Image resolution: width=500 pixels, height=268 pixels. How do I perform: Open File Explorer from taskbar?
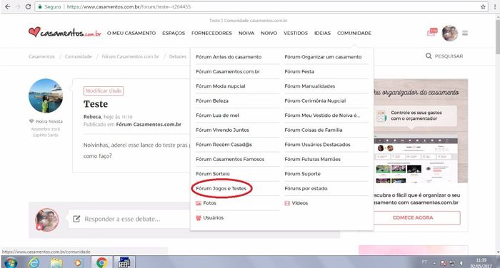click(56, 262)
